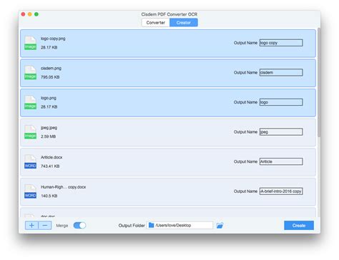
Task: Select the file name 'jpeg.jpeg'
Action: click(49, 128)
